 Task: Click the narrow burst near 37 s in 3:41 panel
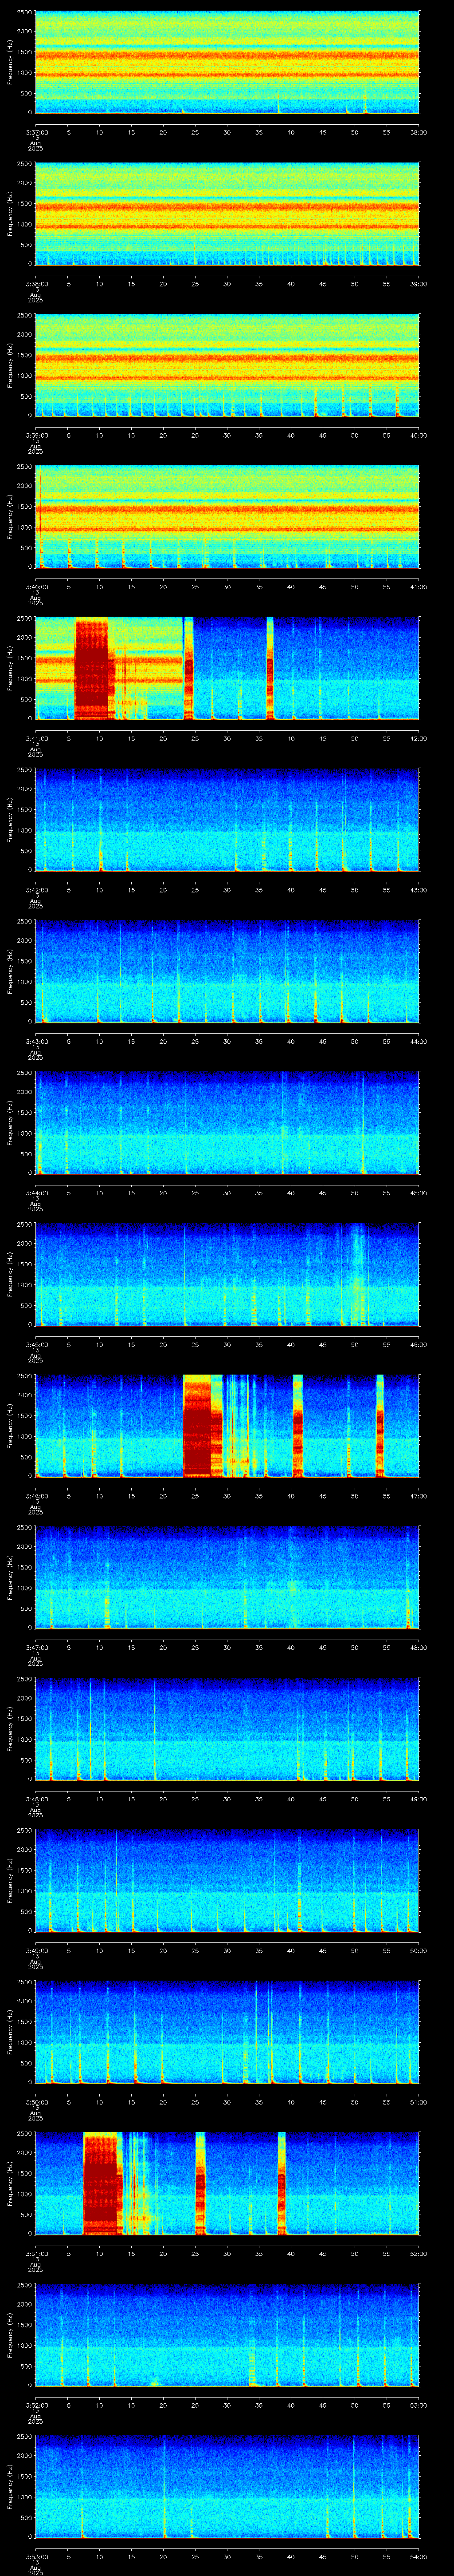[x=270, y=669]
